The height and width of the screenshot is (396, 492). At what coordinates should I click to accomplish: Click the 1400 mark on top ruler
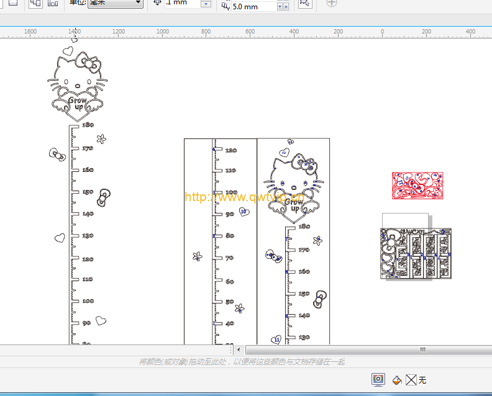(x=75, y=32)
